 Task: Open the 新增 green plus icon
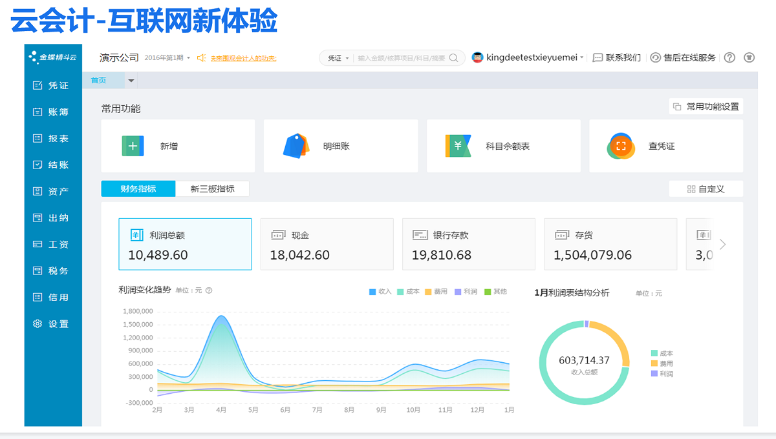(133, 146)
